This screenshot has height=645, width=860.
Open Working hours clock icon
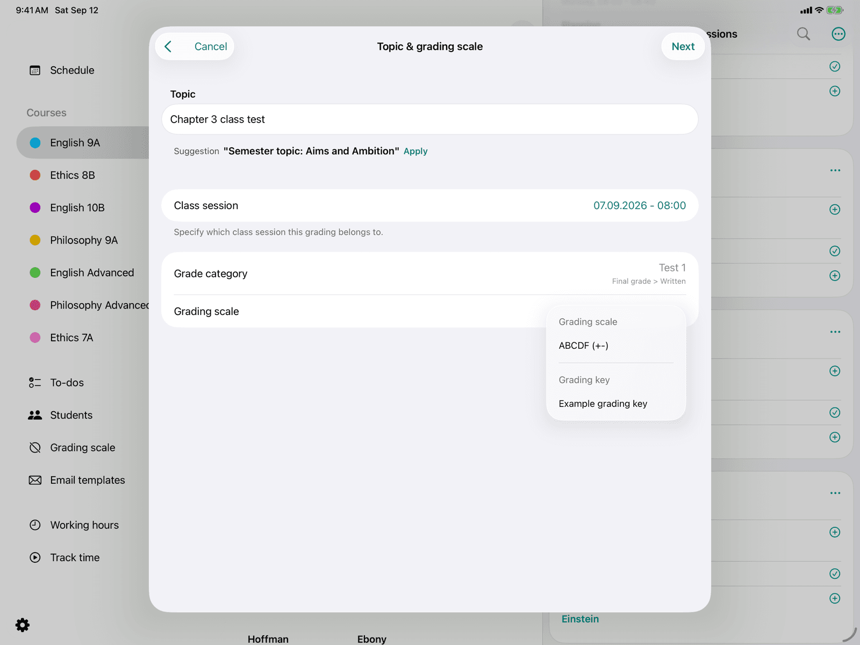pyautogui.click(x=35, y=525)
